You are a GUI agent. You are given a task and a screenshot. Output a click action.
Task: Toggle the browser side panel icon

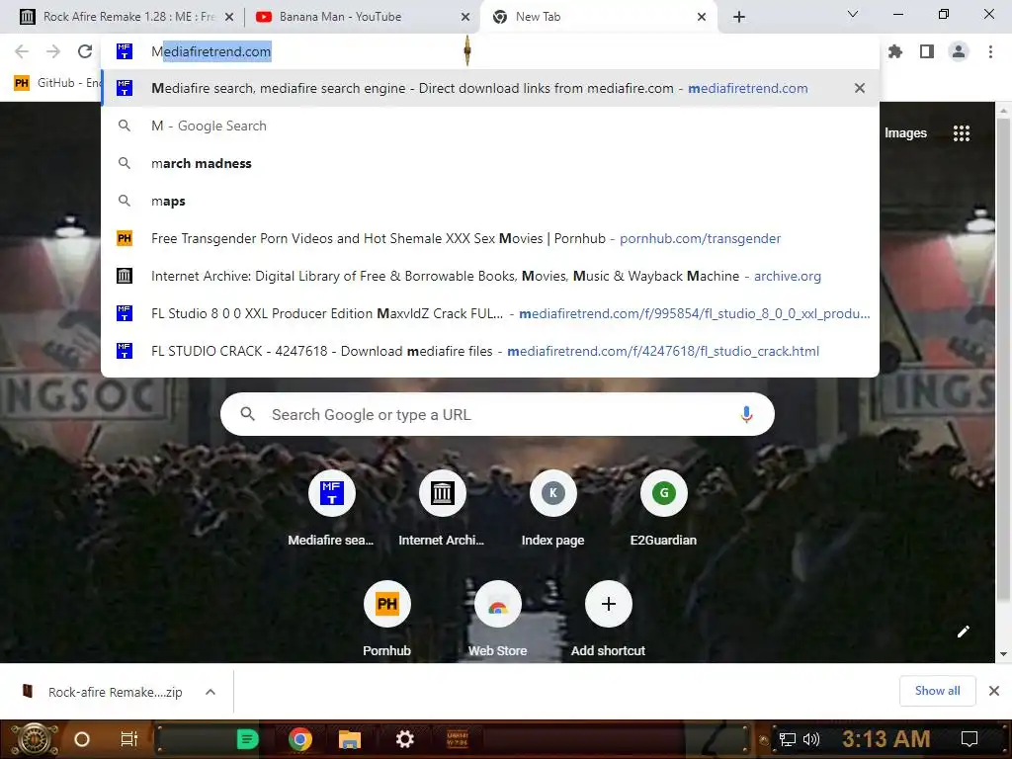click(927, 51)
